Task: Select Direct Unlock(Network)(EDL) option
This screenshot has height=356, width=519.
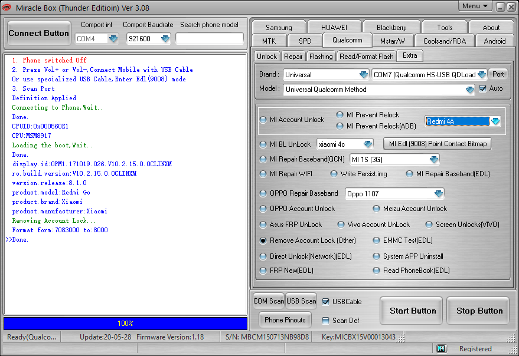Action: tap(263, 256)
